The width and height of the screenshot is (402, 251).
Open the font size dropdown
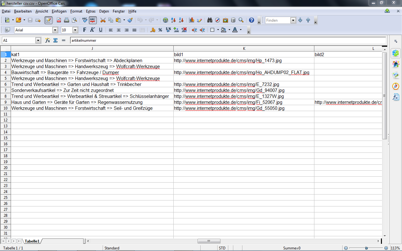pyautogui.click(x=75, y=30)
